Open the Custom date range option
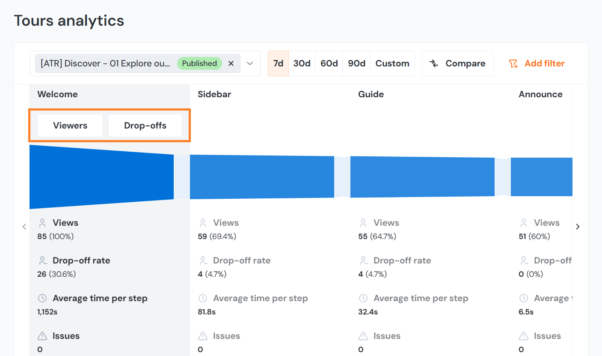Viewport: 602px width, 356px height. tap(392, 63)
